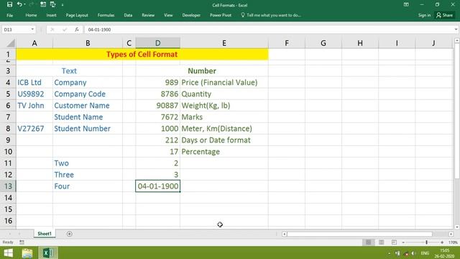This screenshot has height=259, width=460.
Task: Click into the Name Box showing D13
Action: [x=16, y=29]
